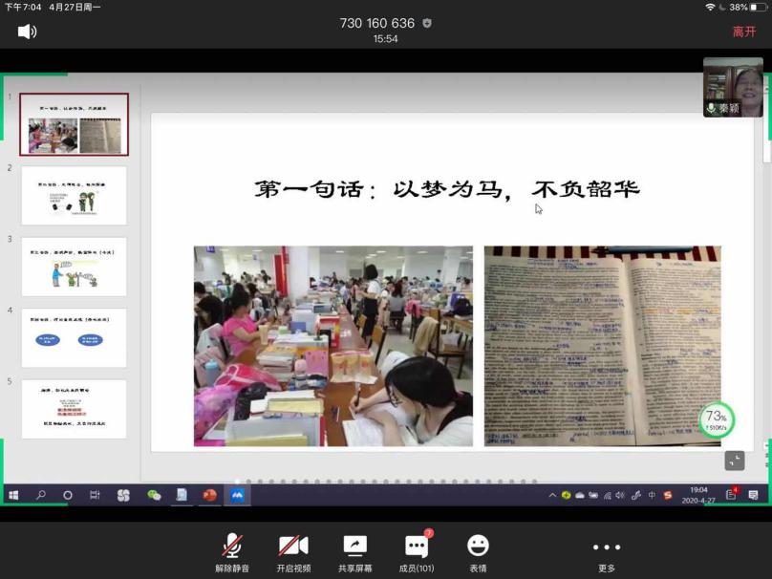Expand the 更多 more options menu
Screen dimensions: 772x579
[x=607, y=552]
